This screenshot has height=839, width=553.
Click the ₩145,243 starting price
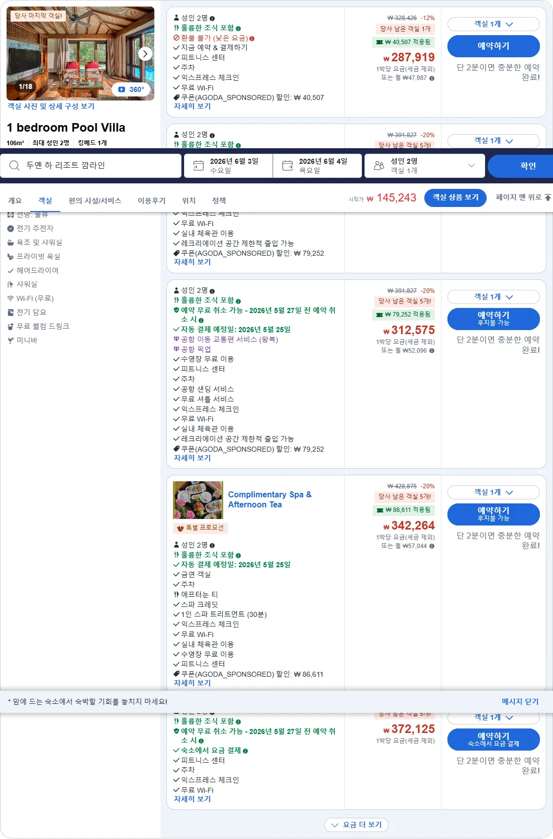click(392, 198)
